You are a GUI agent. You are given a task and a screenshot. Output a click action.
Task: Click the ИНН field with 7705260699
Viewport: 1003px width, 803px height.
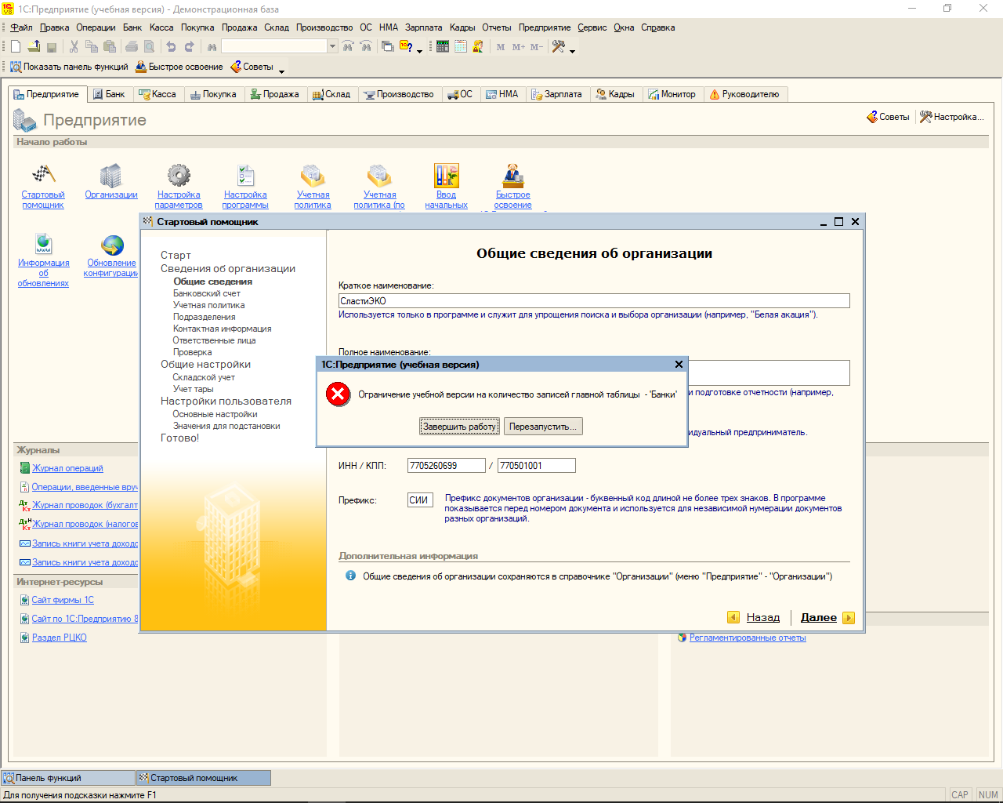(x=447, y=466)
